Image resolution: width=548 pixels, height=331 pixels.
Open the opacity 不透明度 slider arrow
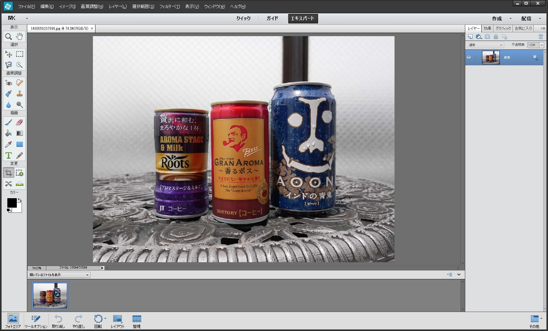(542, 45)
